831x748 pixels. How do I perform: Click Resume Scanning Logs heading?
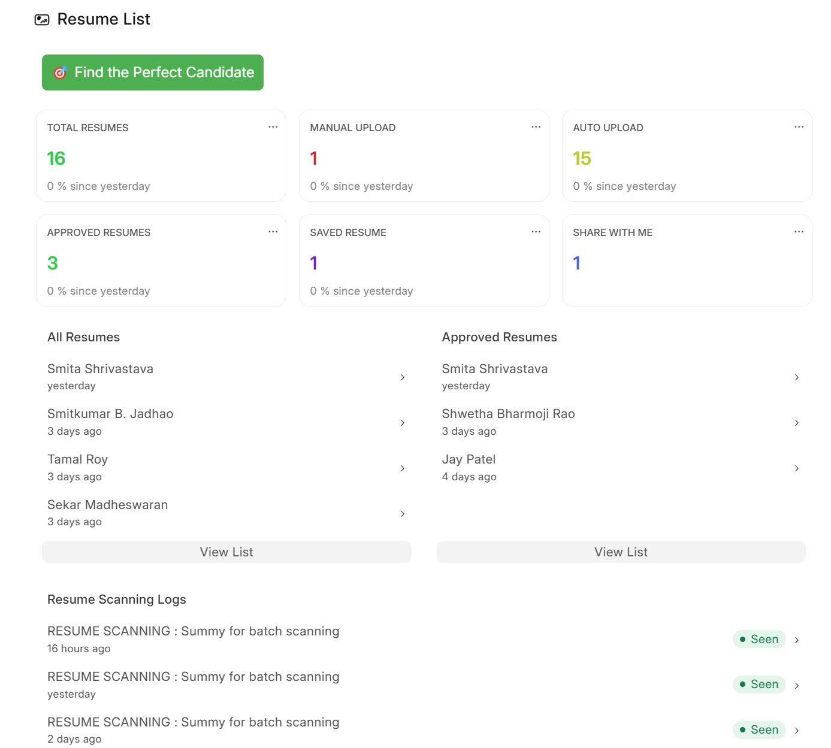pos(117,599)
